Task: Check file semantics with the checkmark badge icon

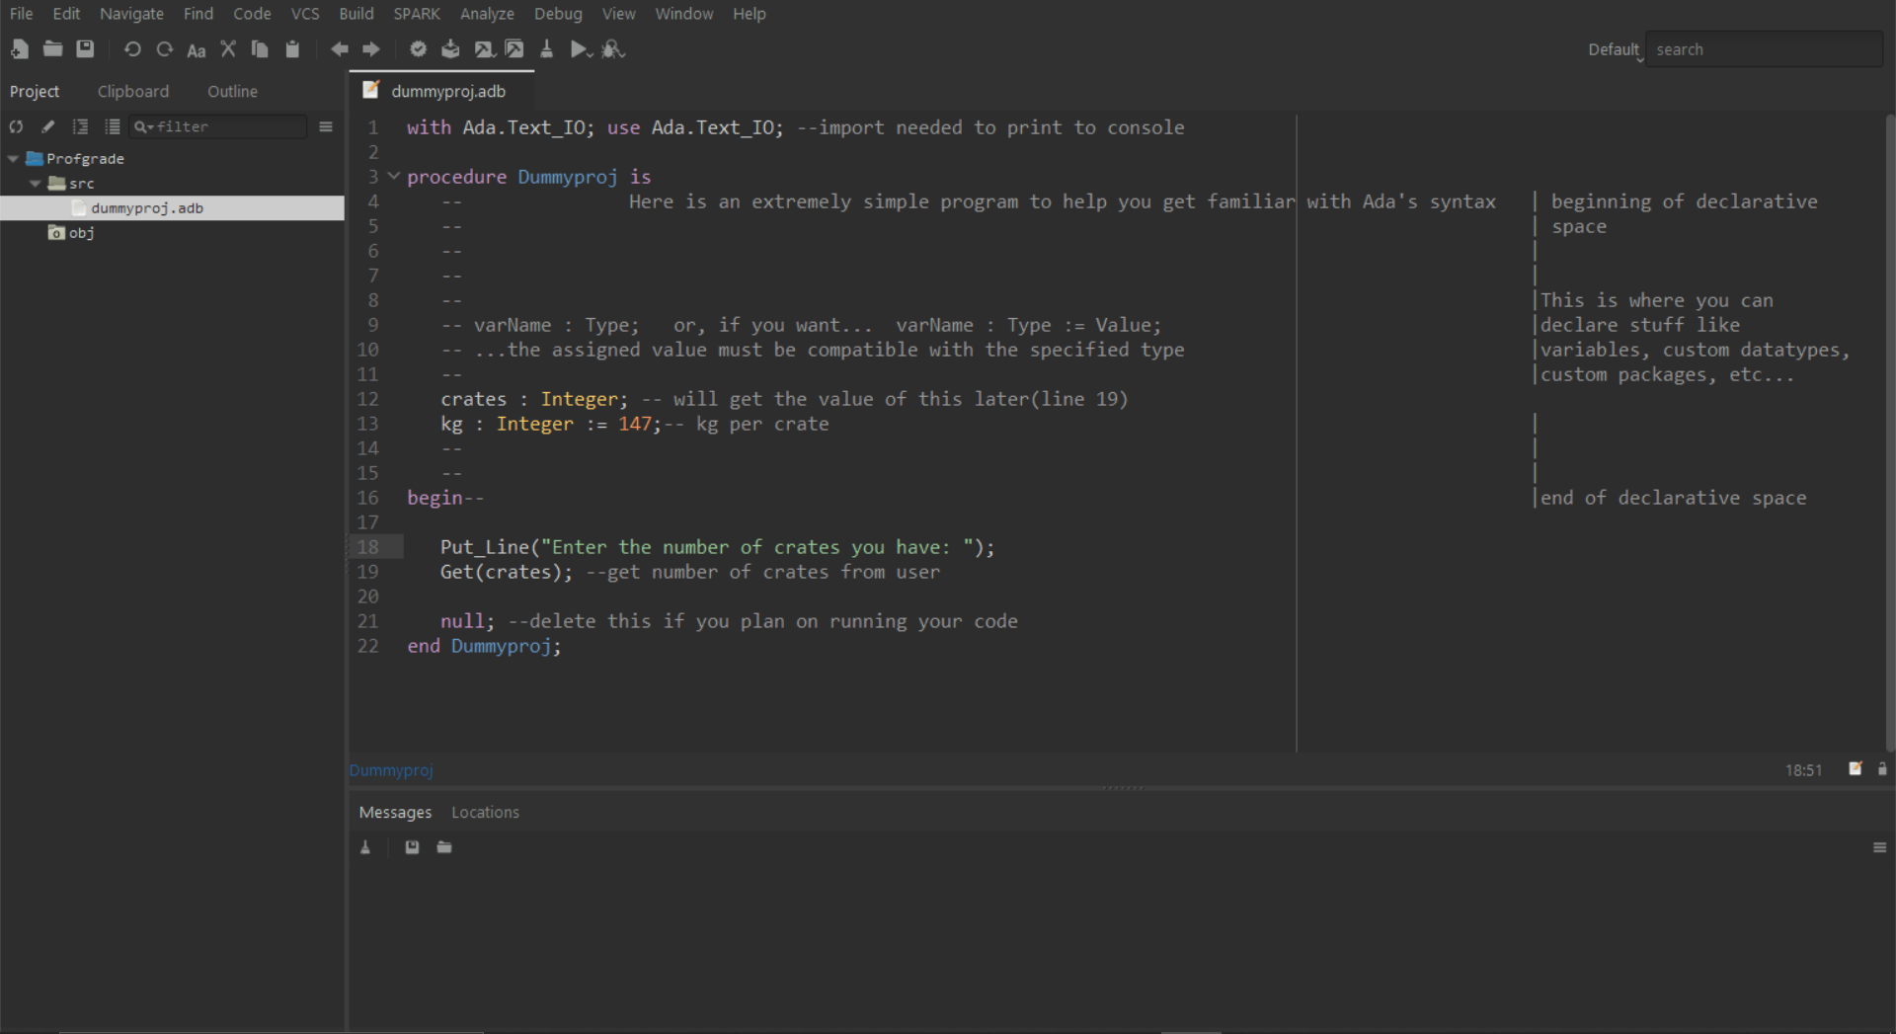Action: click(419, 49)
